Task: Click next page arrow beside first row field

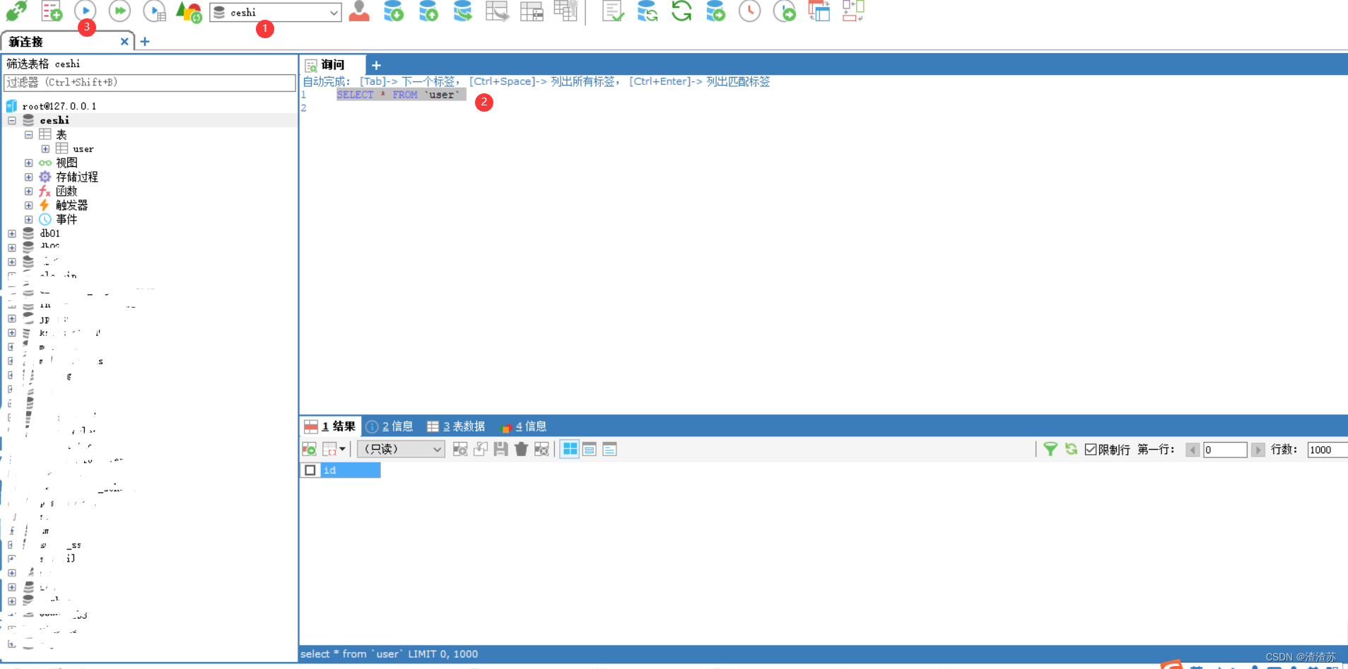Action: click(x=1258, y=450)
